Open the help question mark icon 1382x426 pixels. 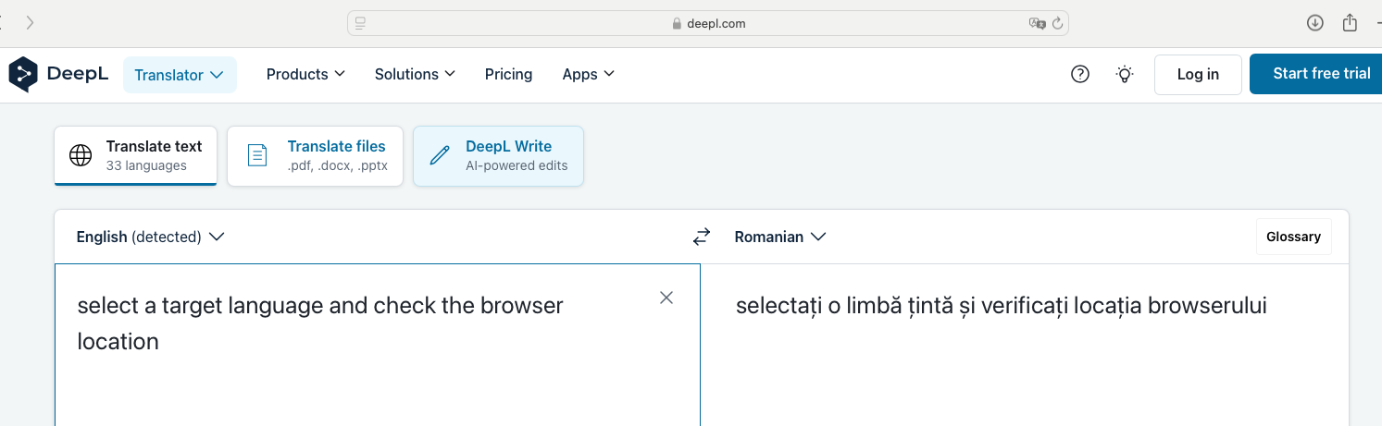click(1080, 74)
